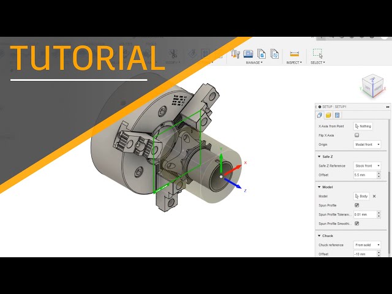Uncheck the Spun Profile Smoothing checkbox

point(356,224)
